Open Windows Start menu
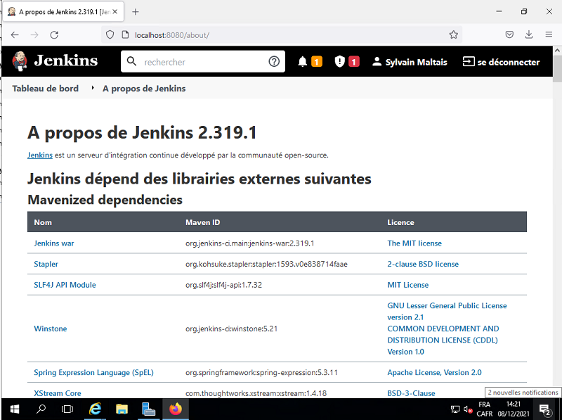 [13, 408]
